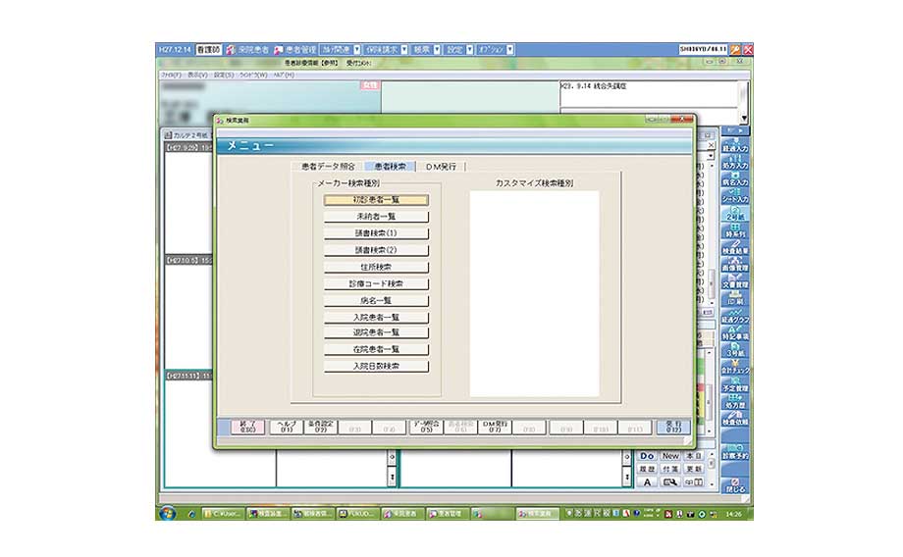
Task: Switch to the DM発行 tab
Action: click(441, 167)
